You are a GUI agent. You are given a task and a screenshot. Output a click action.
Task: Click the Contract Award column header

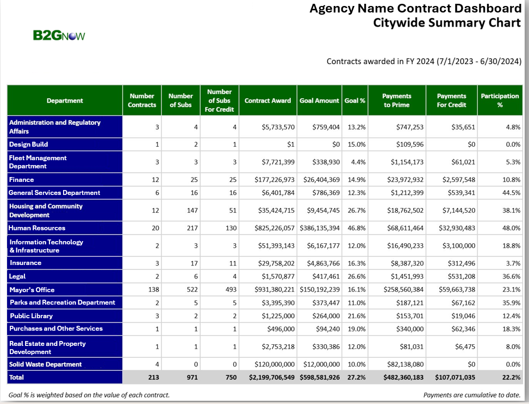point(268,100)
